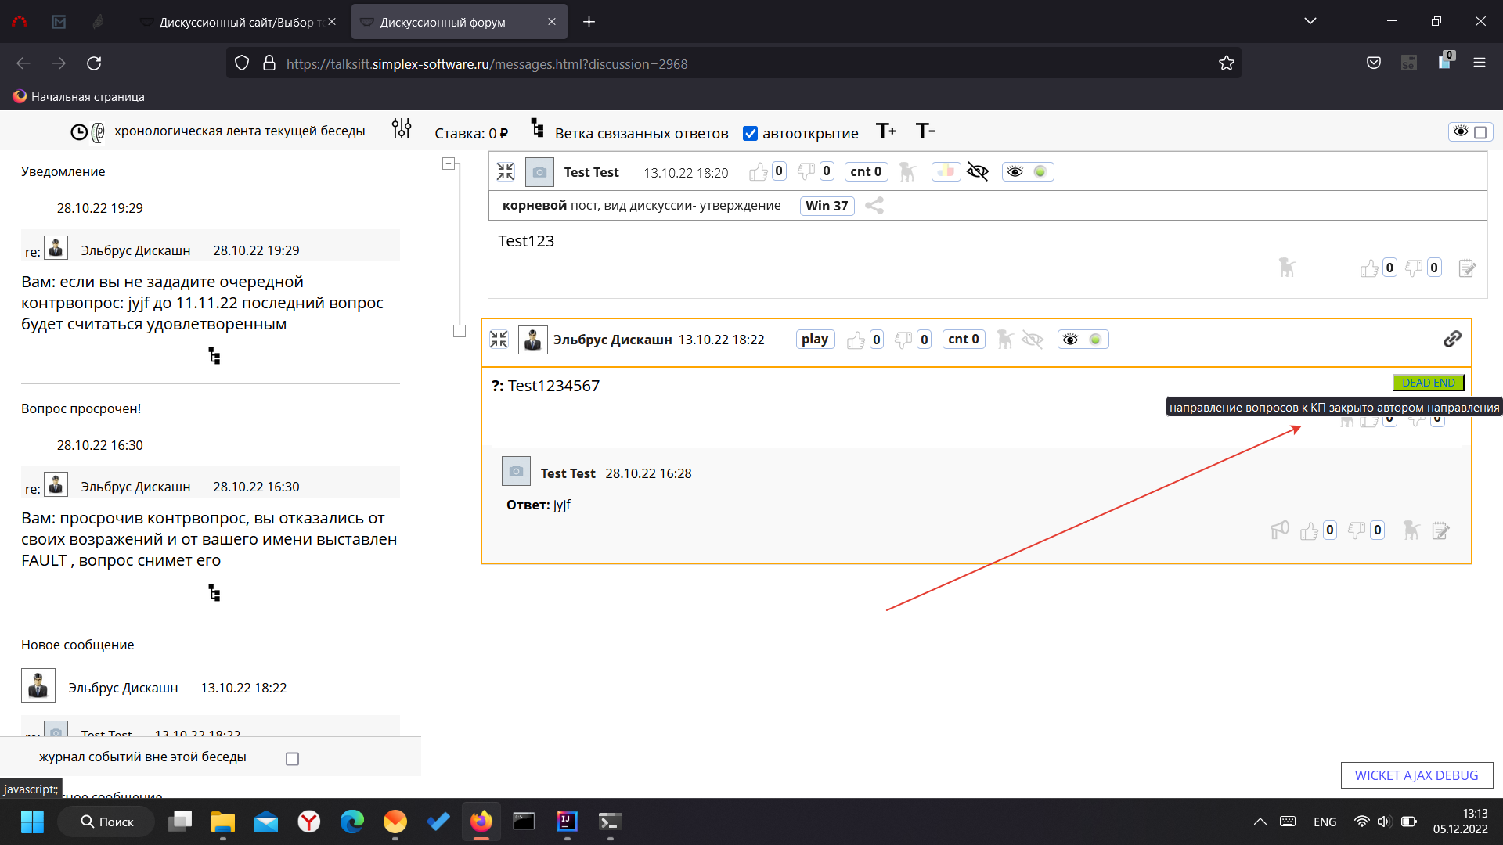Decrease text size with T- button
Screen dimensions: 1503x845
[x=925, y=131]
